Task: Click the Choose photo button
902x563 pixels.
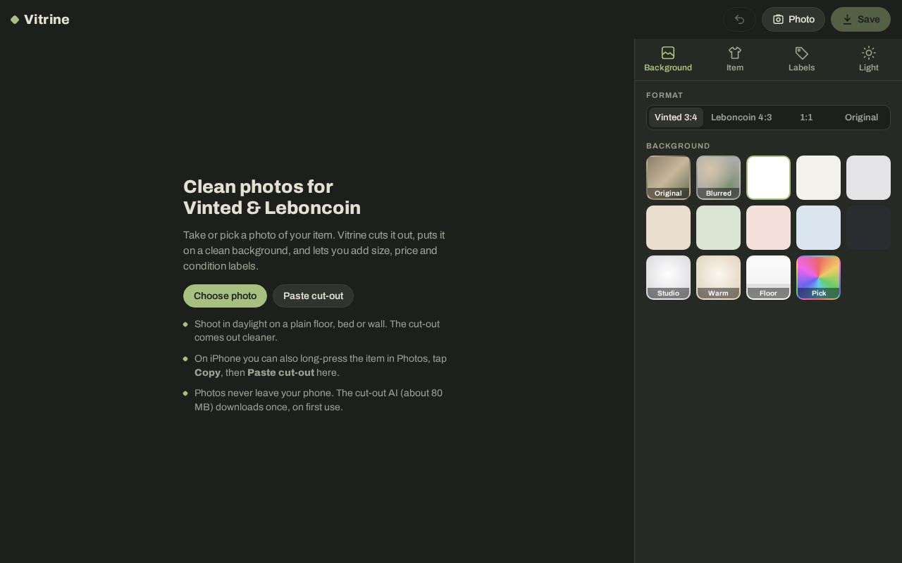Action: 225,296
